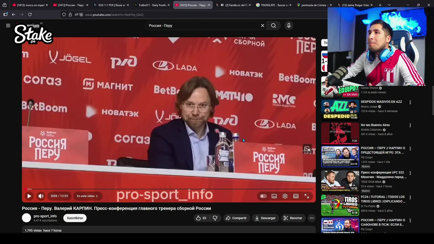This screenshot has width=434, height=244.
Task: Open options for 'КАРПИН О САФОНОВЕ В ПСЖ' video
Action: (x=410, y=221)
